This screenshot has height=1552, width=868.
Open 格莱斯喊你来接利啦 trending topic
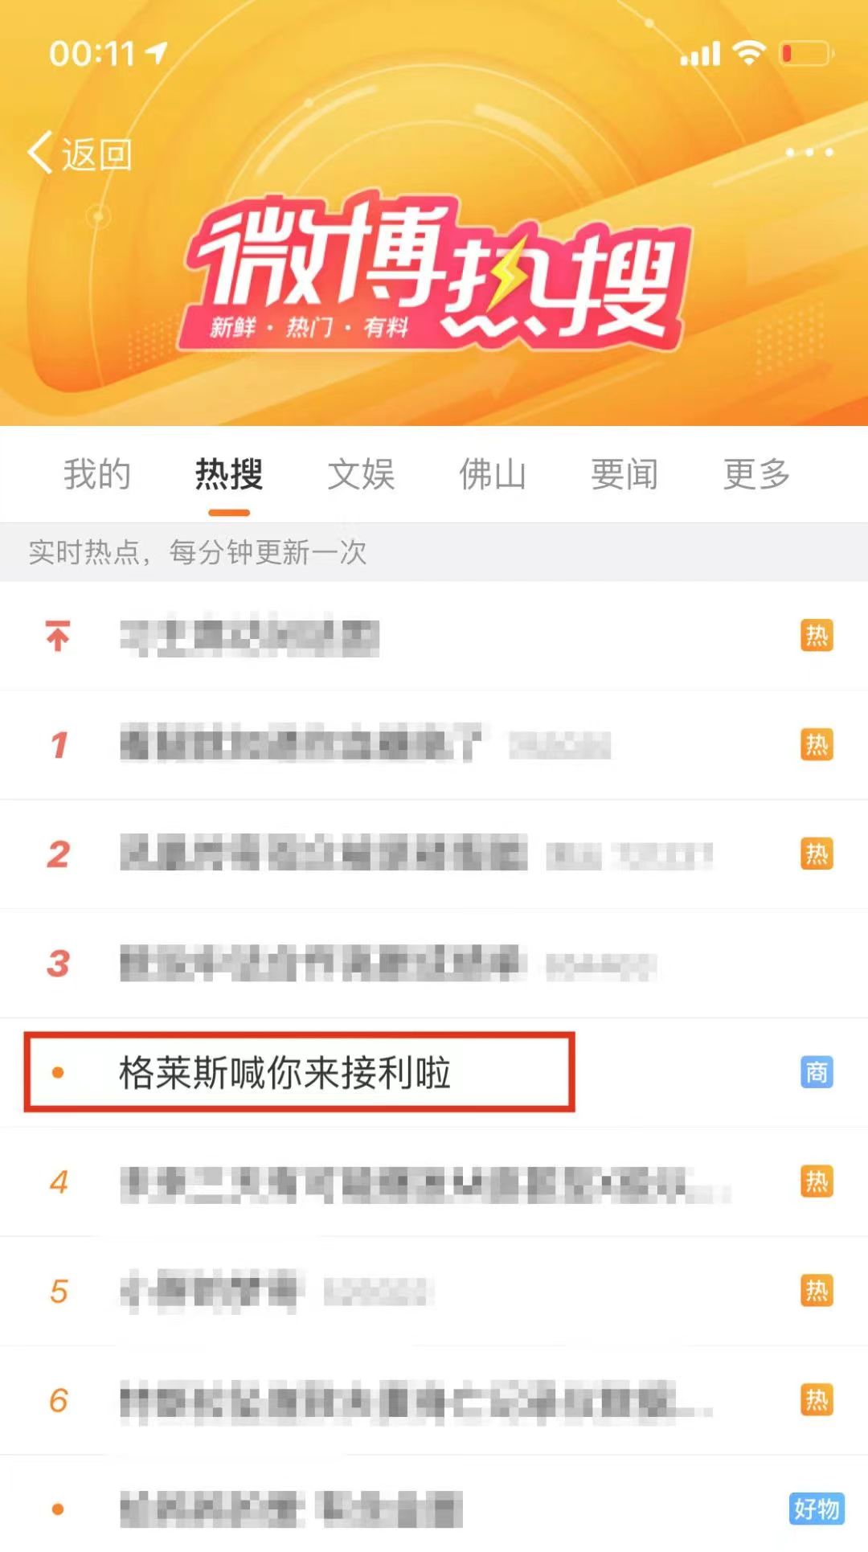click(285, 1072)
